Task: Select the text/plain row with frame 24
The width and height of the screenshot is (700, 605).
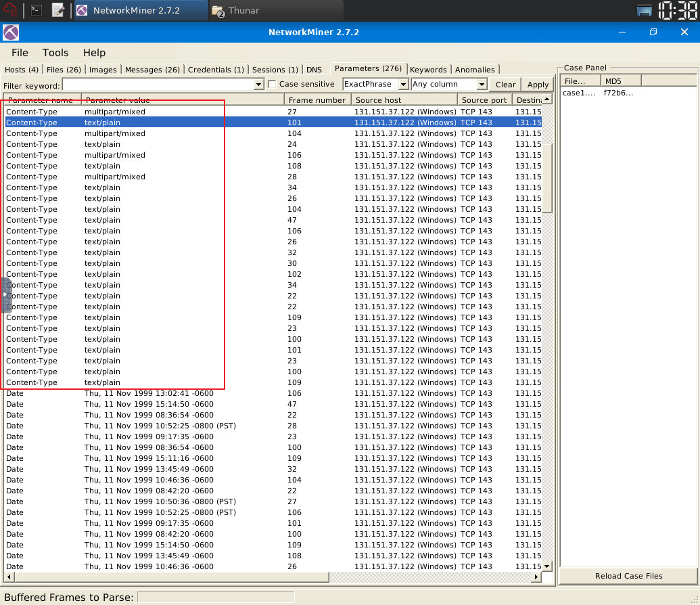Action: (x=273, y=144)
